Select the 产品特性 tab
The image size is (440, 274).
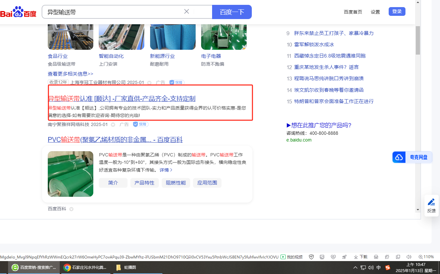pos(145,183)
